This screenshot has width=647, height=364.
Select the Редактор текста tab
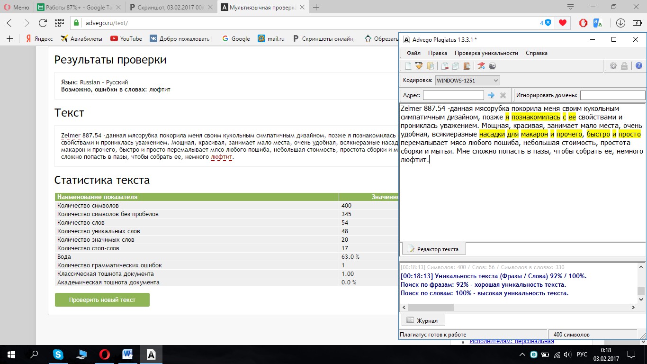(433, 249)
